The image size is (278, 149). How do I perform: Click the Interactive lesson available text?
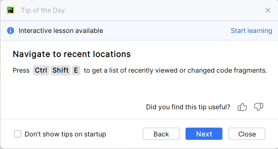(x=61, y=31)
